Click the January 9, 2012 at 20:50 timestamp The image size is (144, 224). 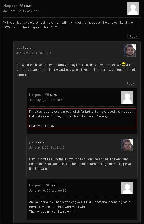[47, 100]
